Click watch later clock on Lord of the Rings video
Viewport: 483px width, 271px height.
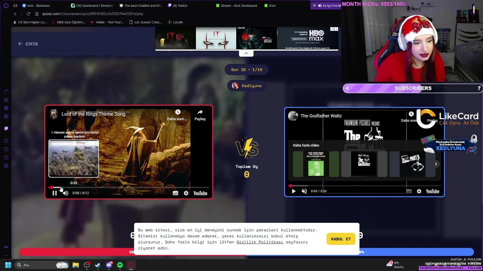pos(178,112)
